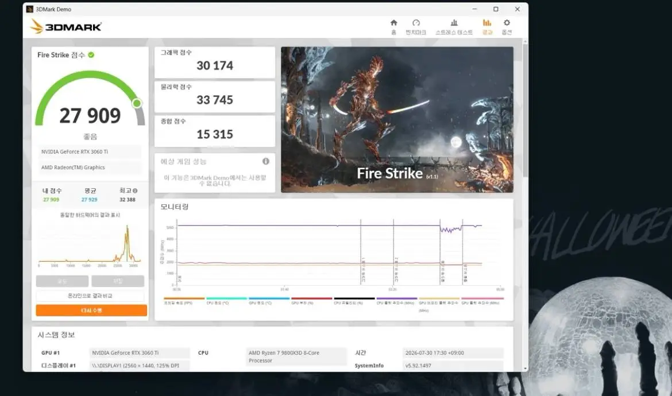
Task: Toggle the frame rate (FPS) legend series
Action: 184,301
